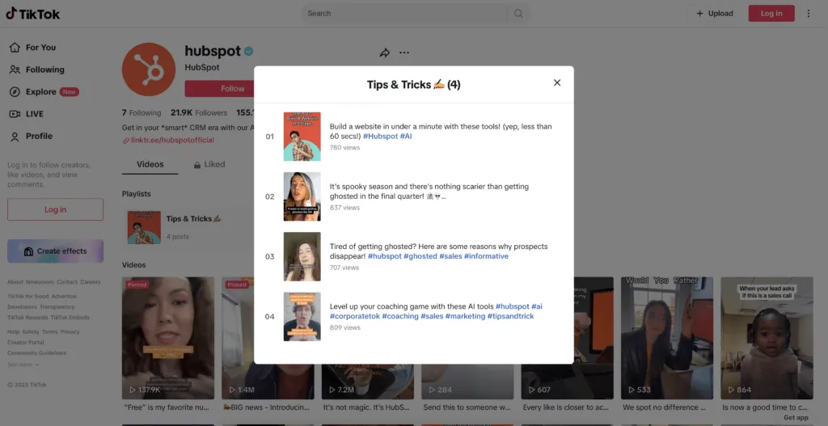Click the share arrow icon on the hubspot profile
828x426 pixels.
point(384,53)
